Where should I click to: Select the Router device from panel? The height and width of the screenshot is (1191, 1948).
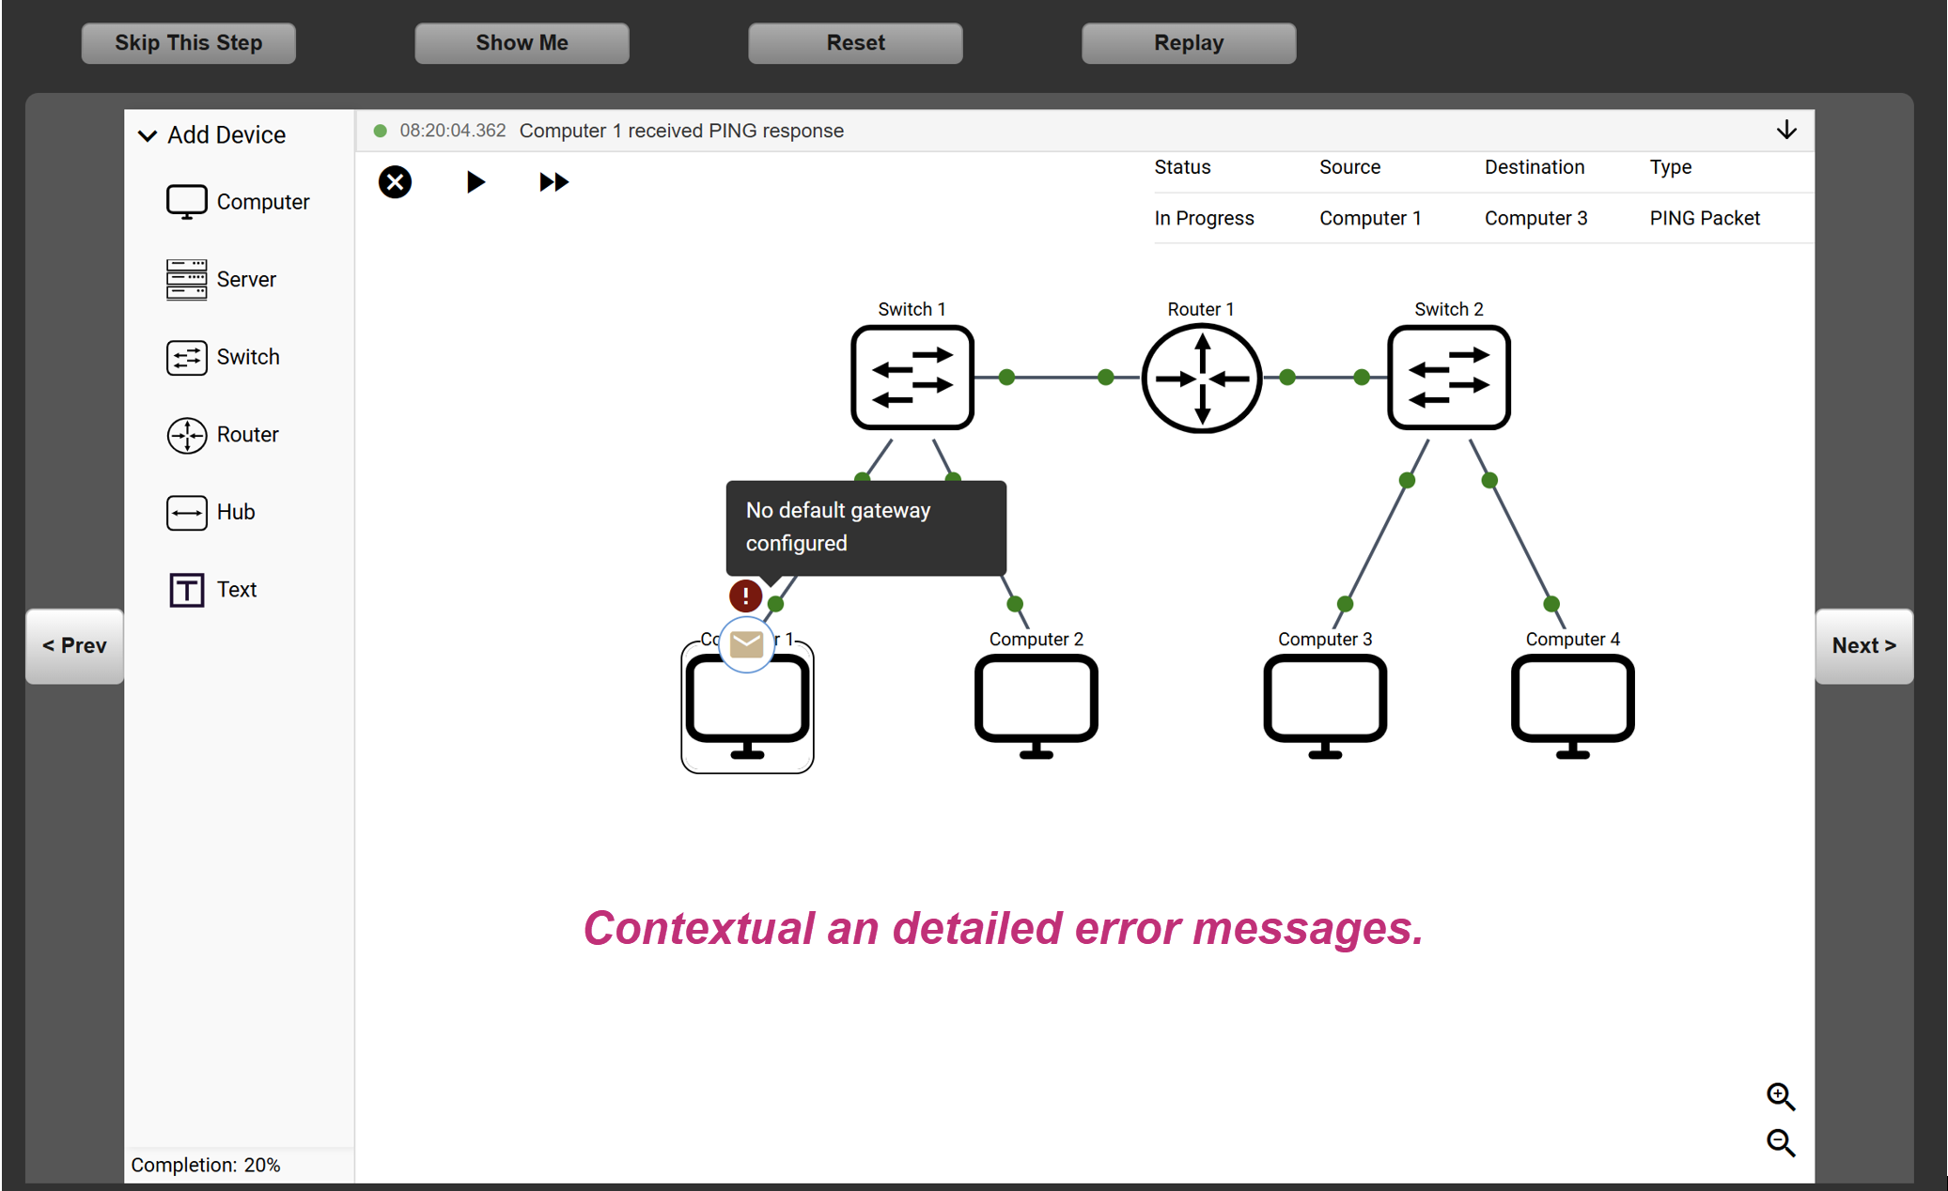point(186,435)
